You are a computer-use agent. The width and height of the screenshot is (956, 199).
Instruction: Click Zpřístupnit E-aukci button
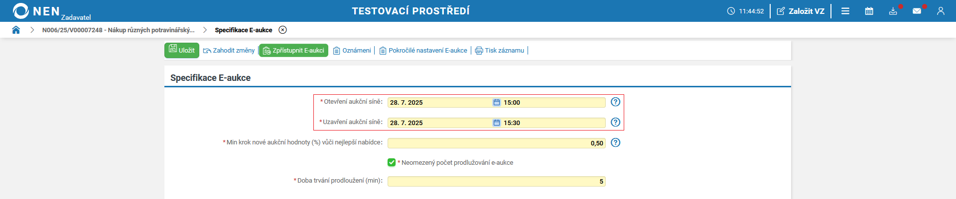293,50
